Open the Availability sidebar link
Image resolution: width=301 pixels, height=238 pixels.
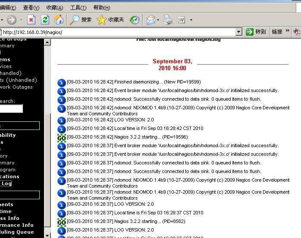click(8, 135)
